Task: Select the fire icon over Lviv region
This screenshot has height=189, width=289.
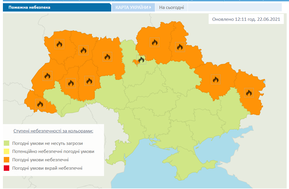Action: point(47,76)
